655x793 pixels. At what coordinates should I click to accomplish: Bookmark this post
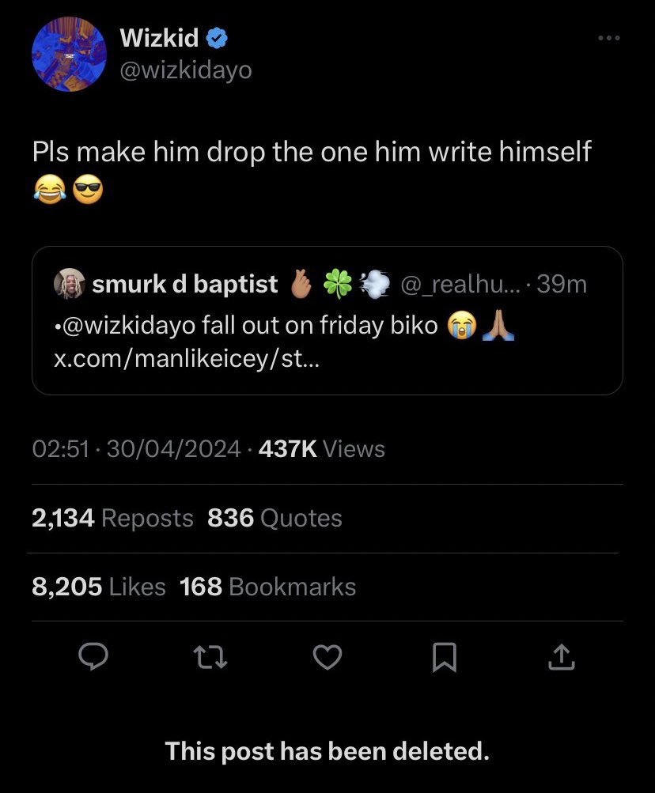(444, 656)
